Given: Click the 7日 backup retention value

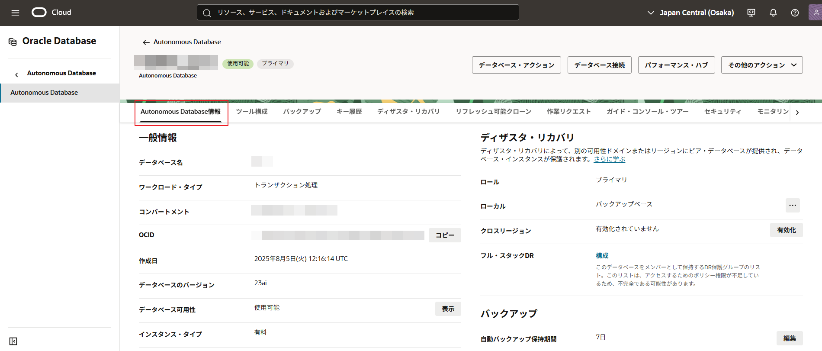Looking at the screenshot, I should click(x=600, y=337).
